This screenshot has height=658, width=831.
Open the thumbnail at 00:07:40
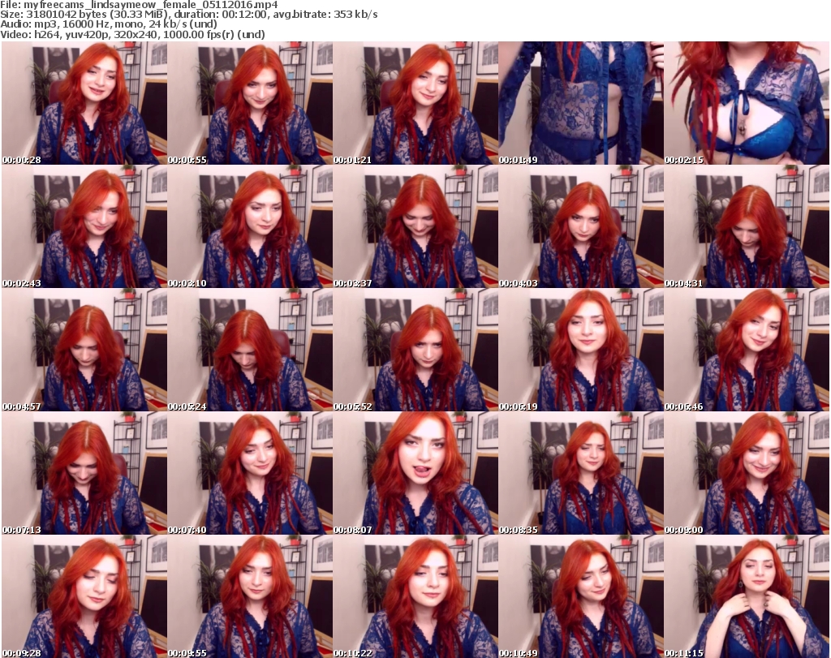(x=250, y=473)
